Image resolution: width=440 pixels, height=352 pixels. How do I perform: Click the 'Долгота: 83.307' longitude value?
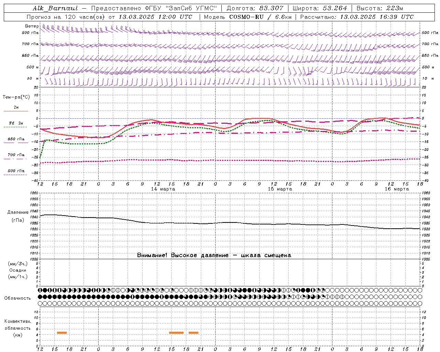(255, 8)
